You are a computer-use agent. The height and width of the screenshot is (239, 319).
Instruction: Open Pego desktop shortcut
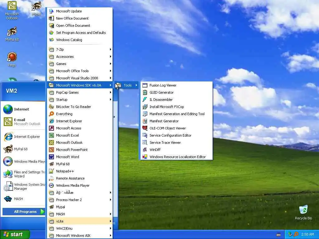point(12,59)
